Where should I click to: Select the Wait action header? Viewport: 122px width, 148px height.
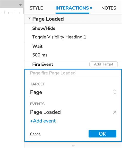[37, 46]
